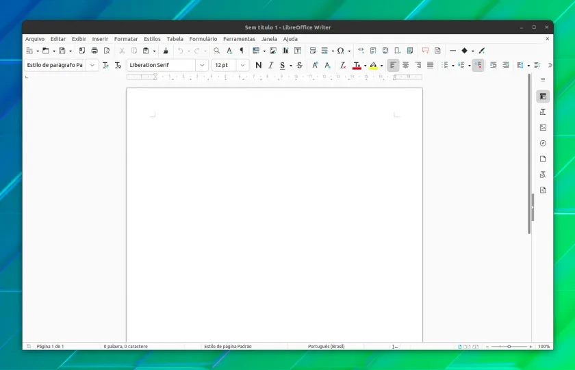Open the Arquivo menu
575x370 pixels.
(x=35, y=39)
